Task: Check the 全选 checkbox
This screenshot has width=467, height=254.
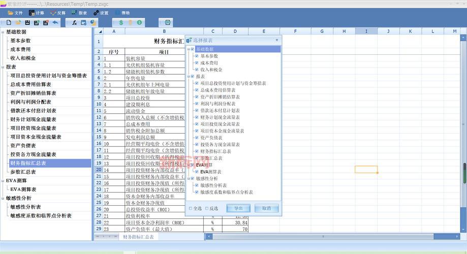Action: coord(191,208)
